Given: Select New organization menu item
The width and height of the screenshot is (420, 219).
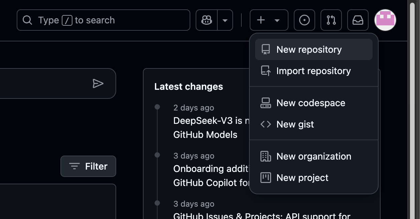Looking at the screenshot, I should [314, 156].
